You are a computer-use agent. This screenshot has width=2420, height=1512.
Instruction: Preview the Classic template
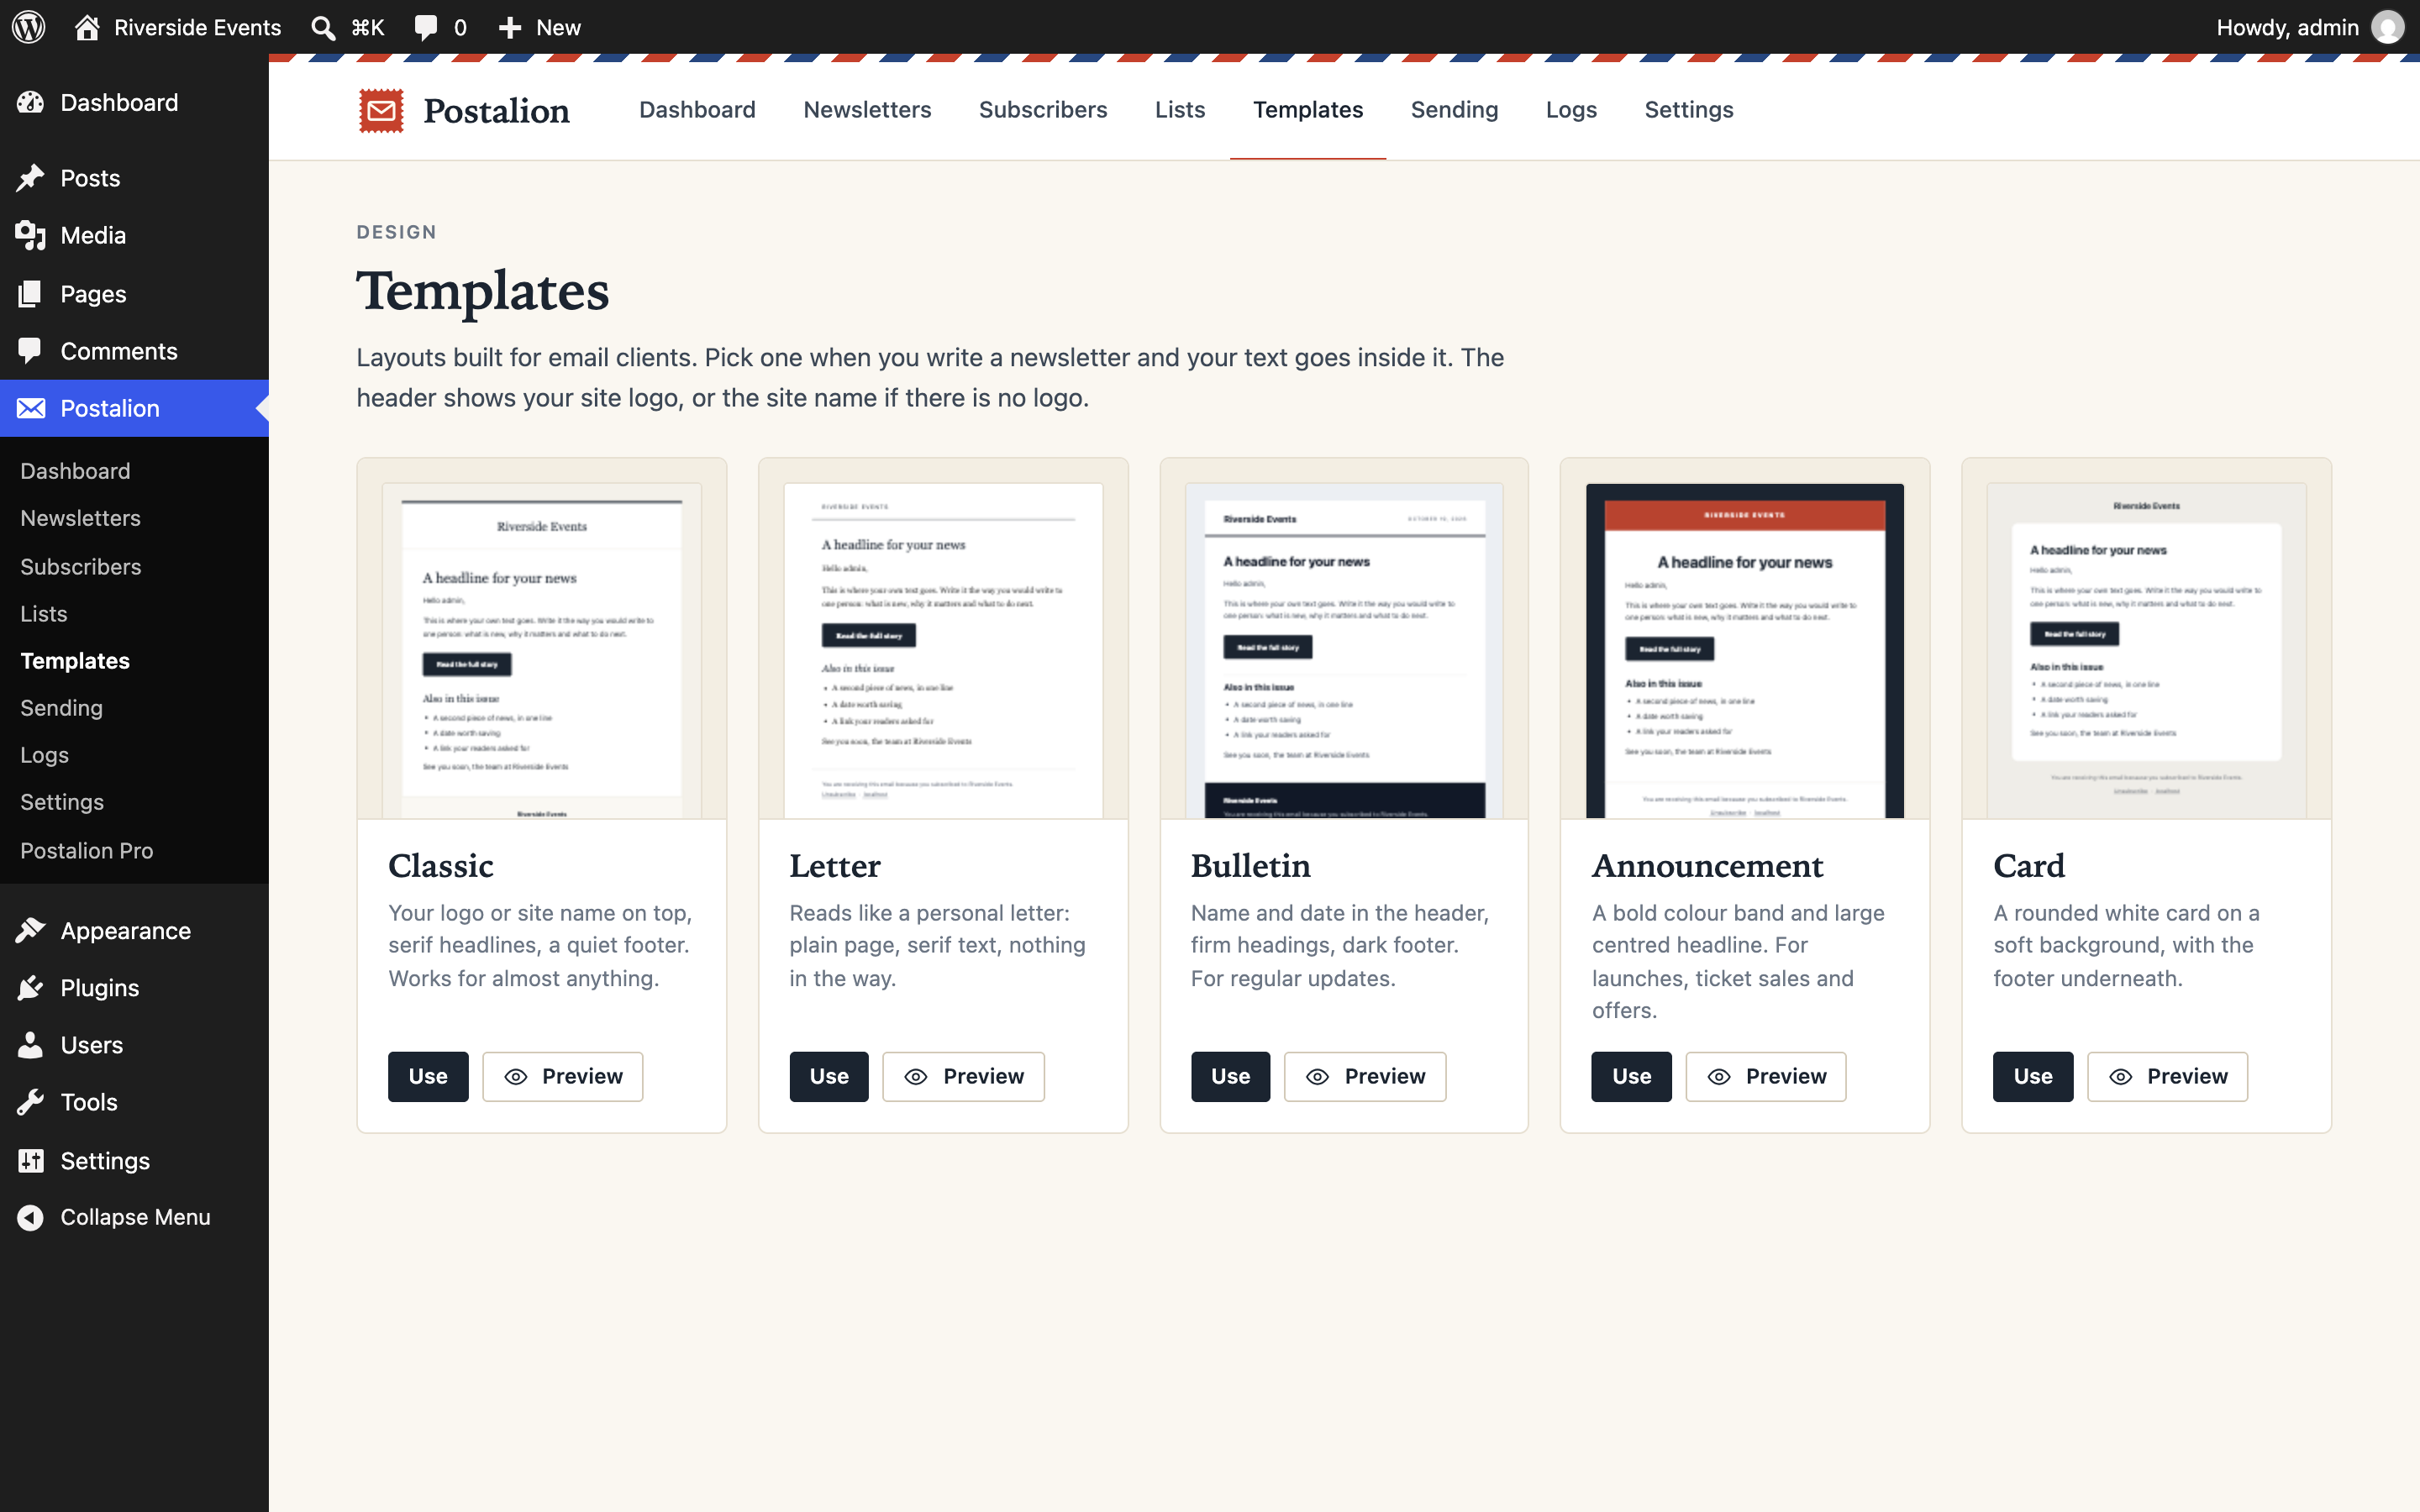pyautogui.click(x=563, y=1076)
